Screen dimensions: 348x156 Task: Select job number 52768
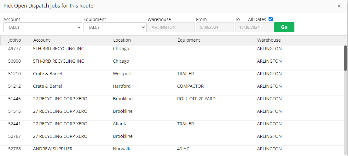14,149
